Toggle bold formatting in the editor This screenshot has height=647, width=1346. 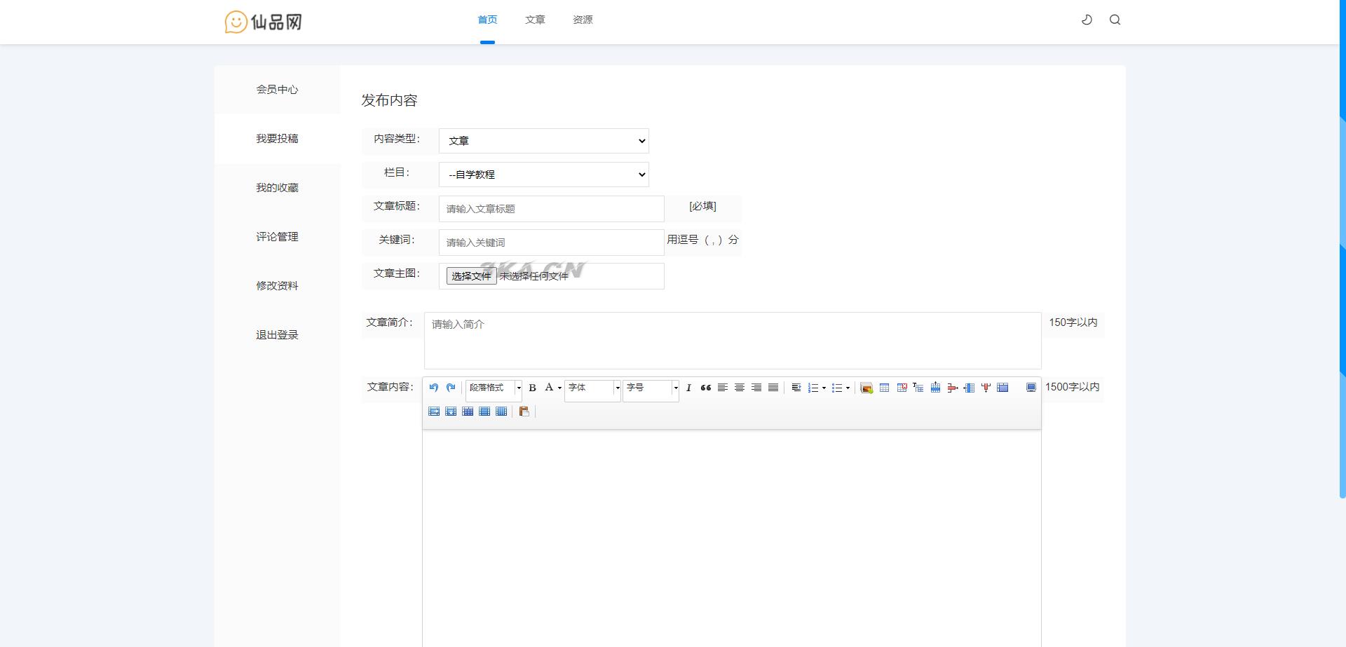click(x=532, y=388)
